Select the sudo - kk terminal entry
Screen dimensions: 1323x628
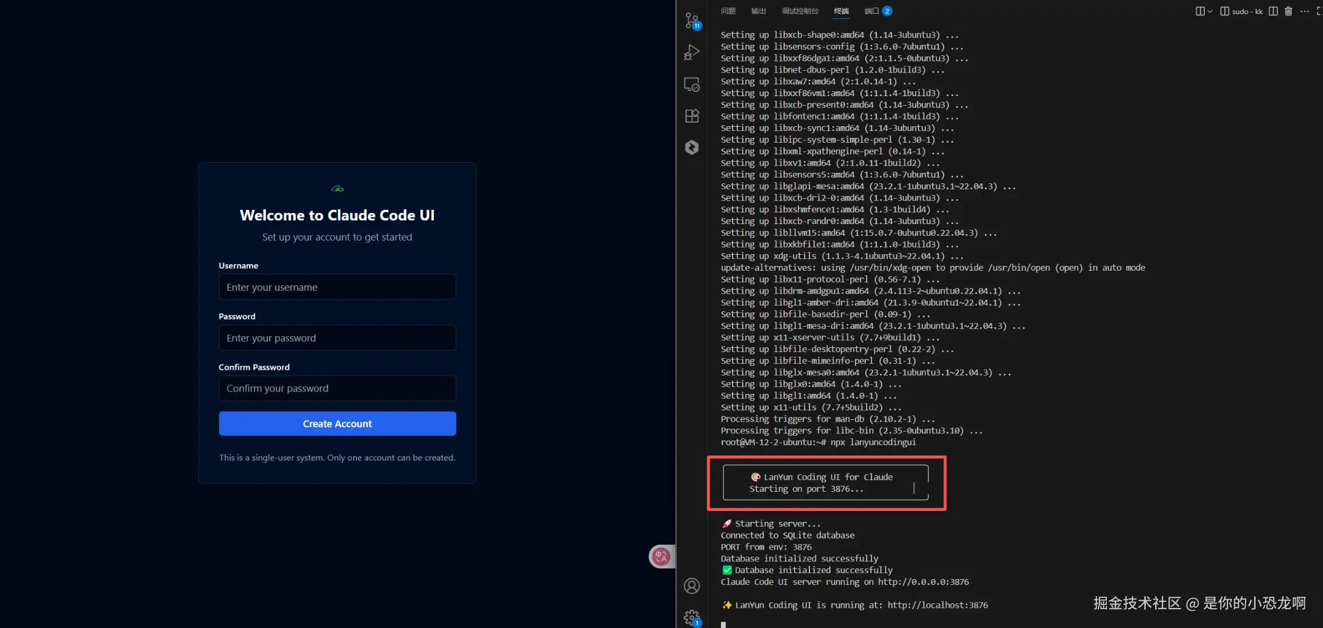tap(1241, 11)
